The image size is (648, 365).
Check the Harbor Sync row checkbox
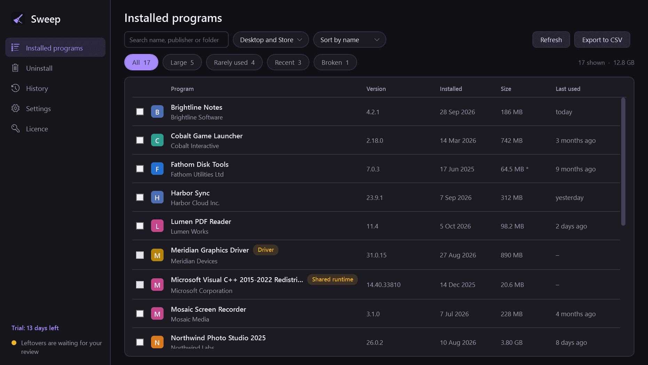140,197
